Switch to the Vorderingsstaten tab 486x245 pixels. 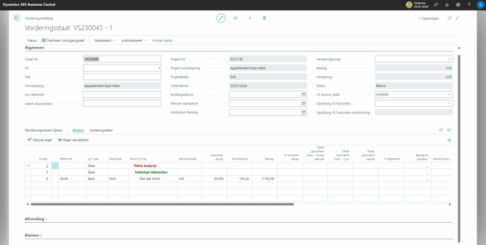(x=101, y=130)
